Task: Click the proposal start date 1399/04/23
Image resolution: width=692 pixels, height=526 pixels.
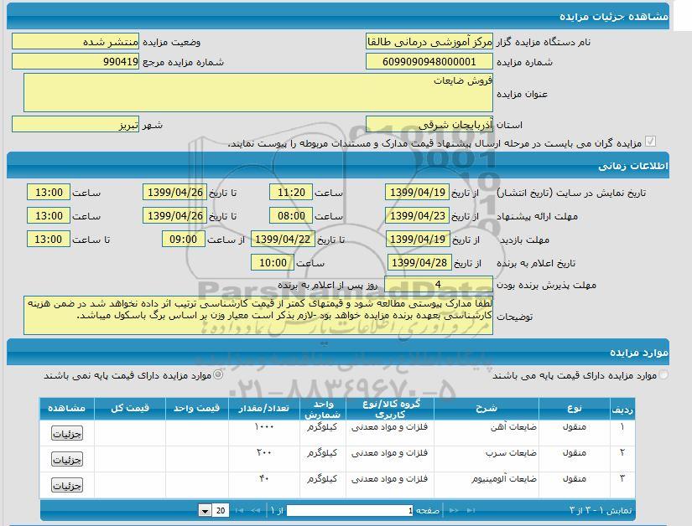Action: (418, 216)
